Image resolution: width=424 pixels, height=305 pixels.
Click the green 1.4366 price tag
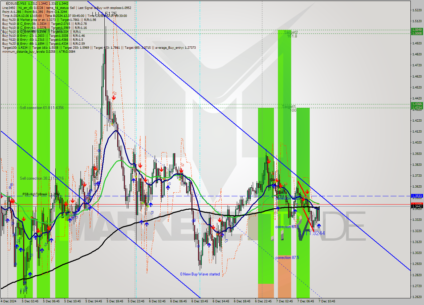pyautogui.click(x=416, y=104)
